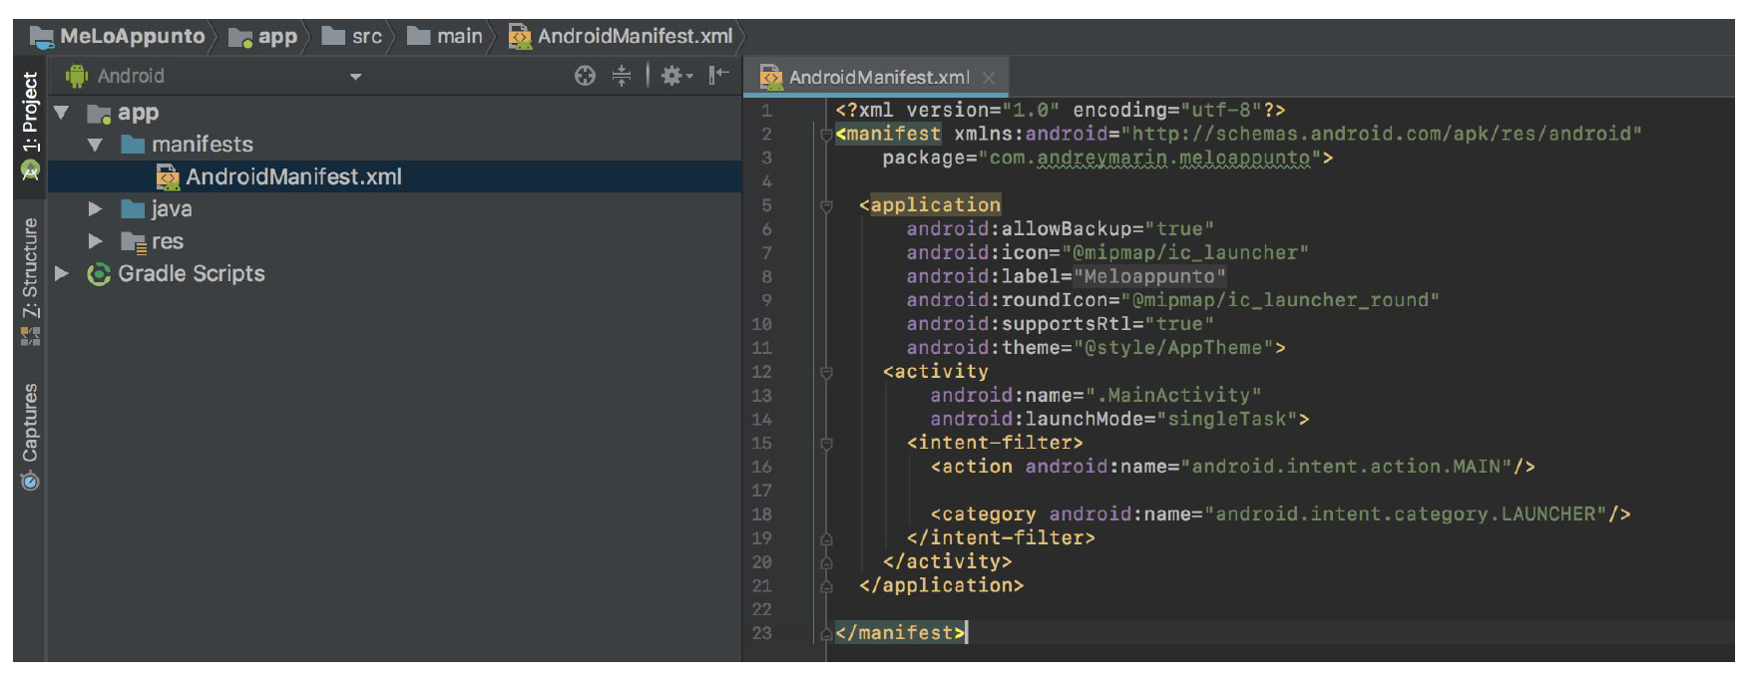Fold the activity tag at line 12
Viewport: 1756px width, 682px height.
(x=826, y=372)
